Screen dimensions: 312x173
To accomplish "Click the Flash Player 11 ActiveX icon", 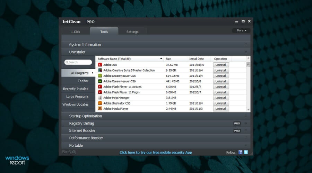I will pyautogui.click(x=100, y=87).
